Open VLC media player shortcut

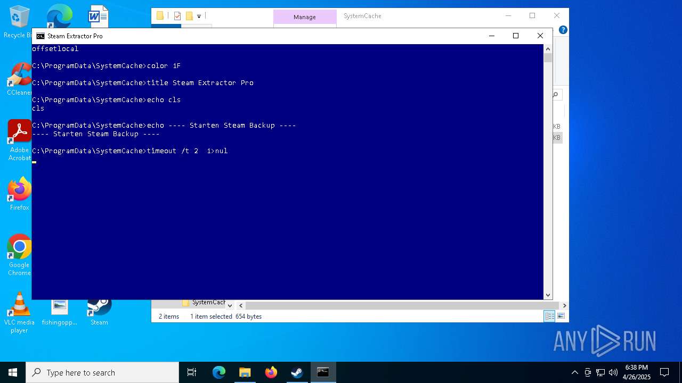coord(19,313)
